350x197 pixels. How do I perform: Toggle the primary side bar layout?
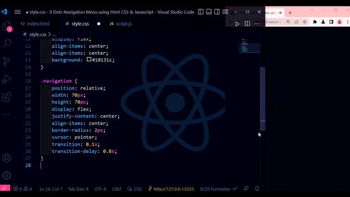point(201,11)
